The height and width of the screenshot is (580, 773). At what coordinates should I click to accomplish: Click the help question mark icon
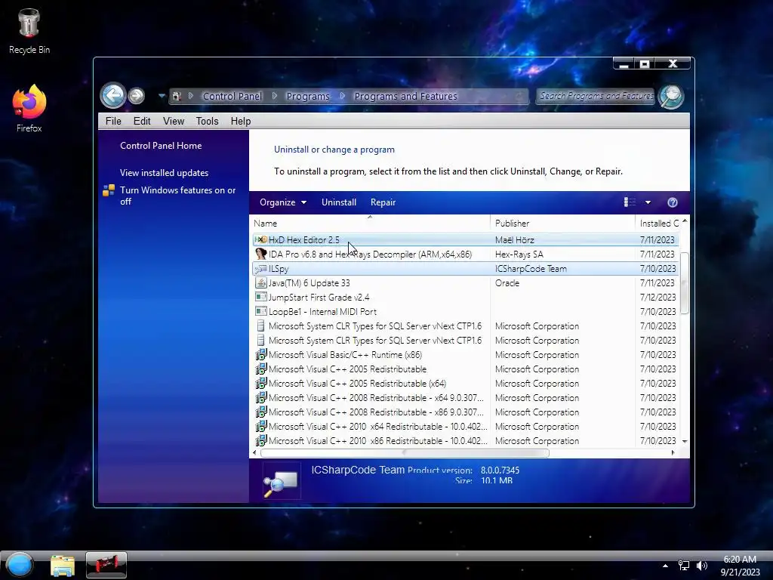click(673, 202)
